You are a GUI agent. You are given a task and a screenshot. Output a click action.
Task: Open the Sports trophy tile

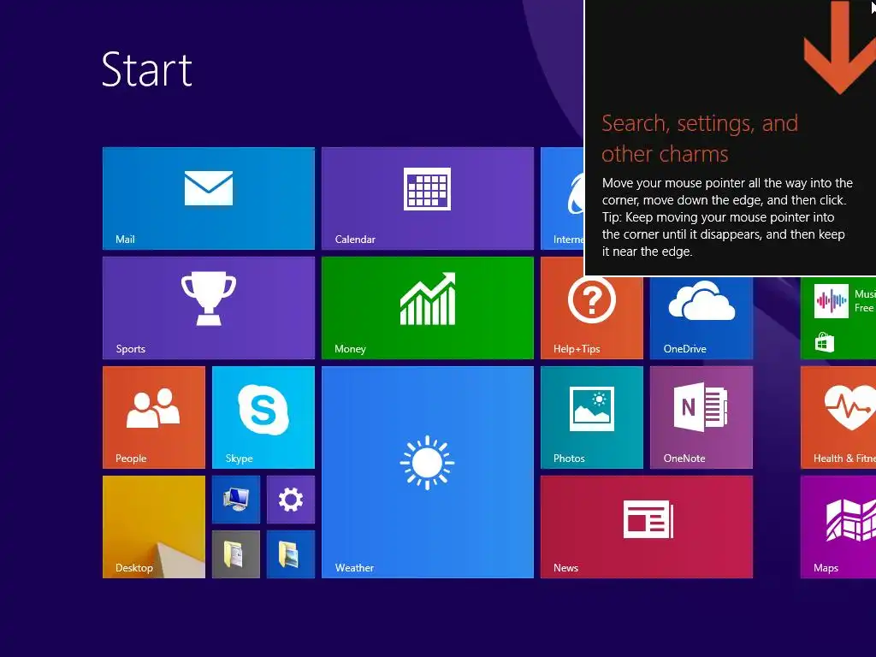point(209,308)
